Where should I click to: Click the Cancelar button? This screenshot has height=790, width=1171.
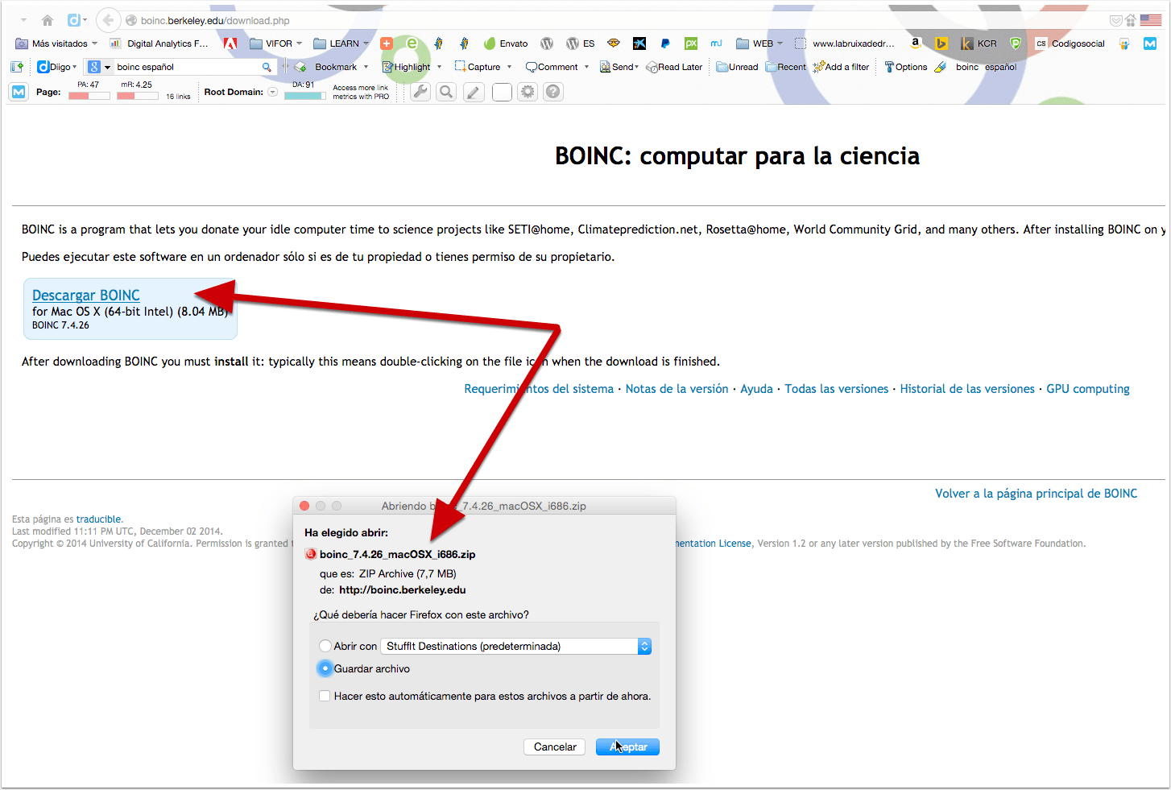point(554,747)
